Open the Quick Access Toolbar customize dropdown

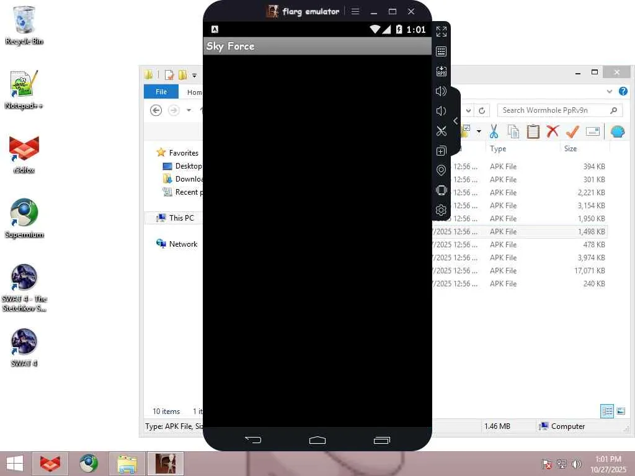pos(194,75)
